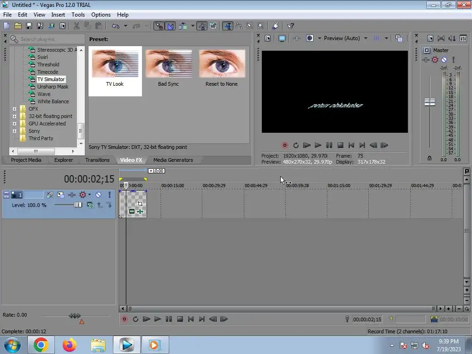The height and width of the screenshot is (354, 472).
Task: Click Event Pan/Crop icon on clip
Action: pos(140,204)
